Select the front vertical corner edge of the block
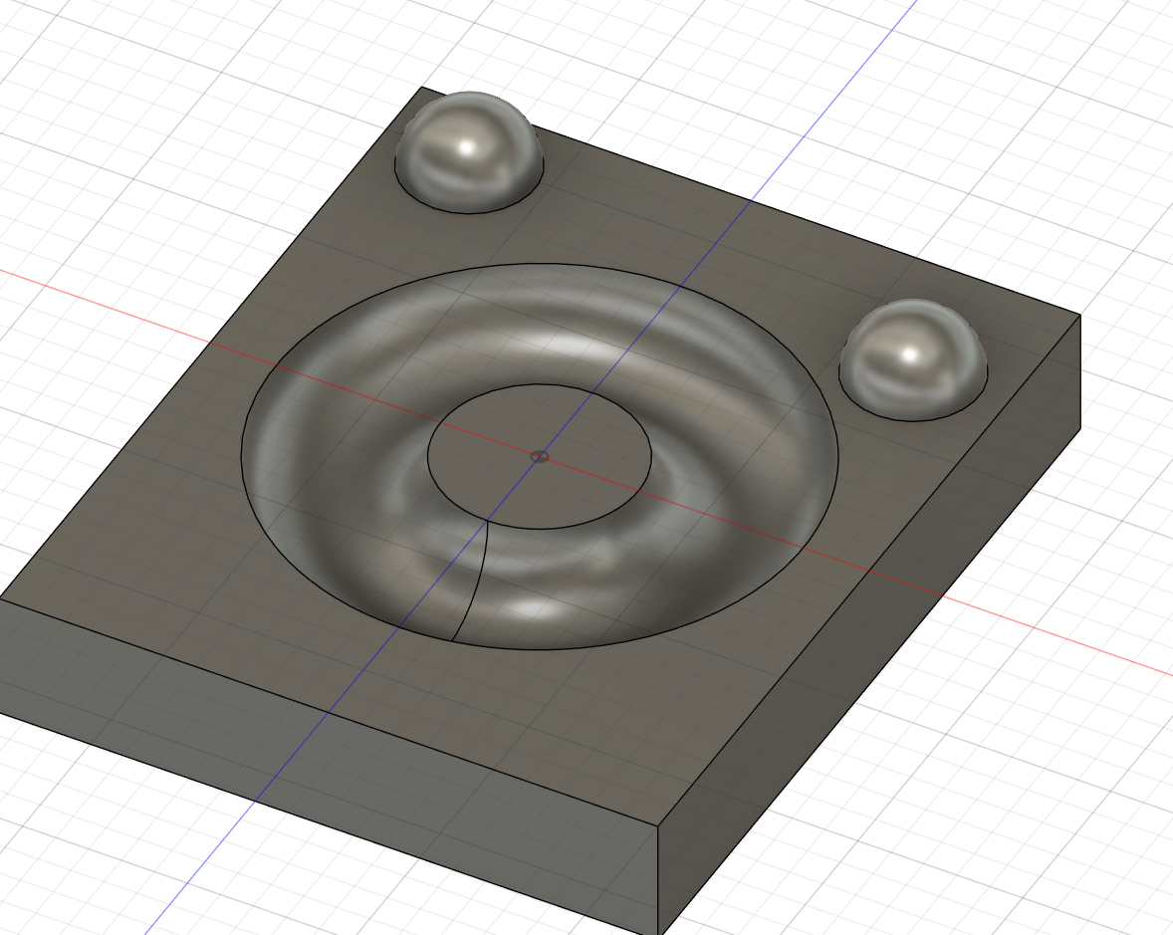 pyautogui.click(x=659, y=881)
